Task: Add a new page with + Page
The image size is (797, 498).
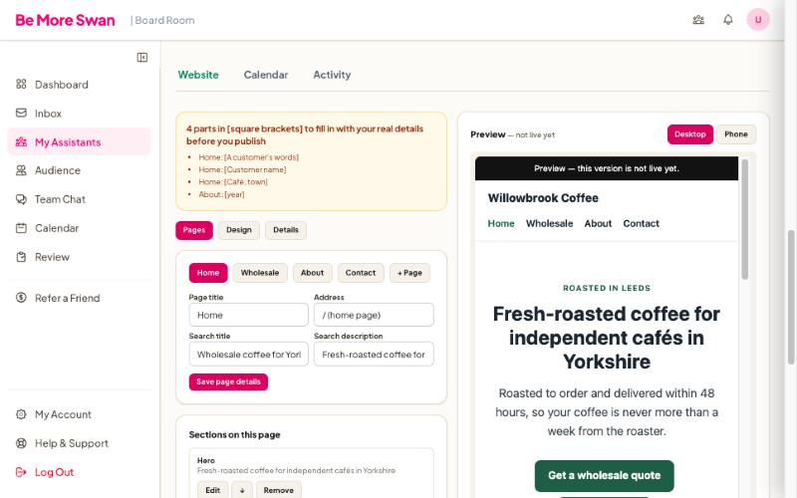Action: click(409, 273)
